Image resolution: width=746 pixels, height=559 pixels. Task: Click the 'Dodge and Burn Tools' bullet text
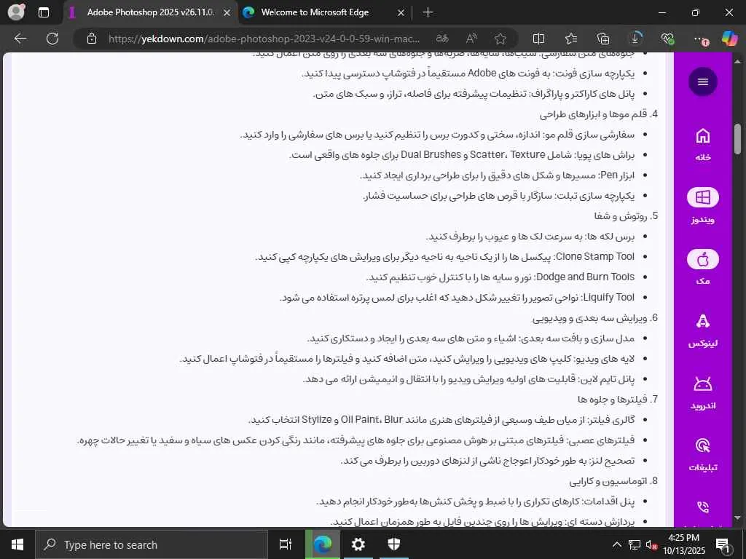(x=500, y=277)
